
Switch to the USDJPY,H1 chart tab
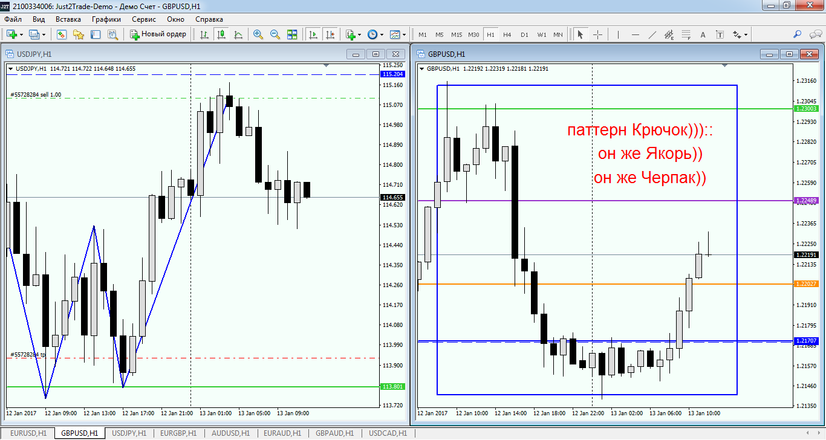[x=129, y=433]
